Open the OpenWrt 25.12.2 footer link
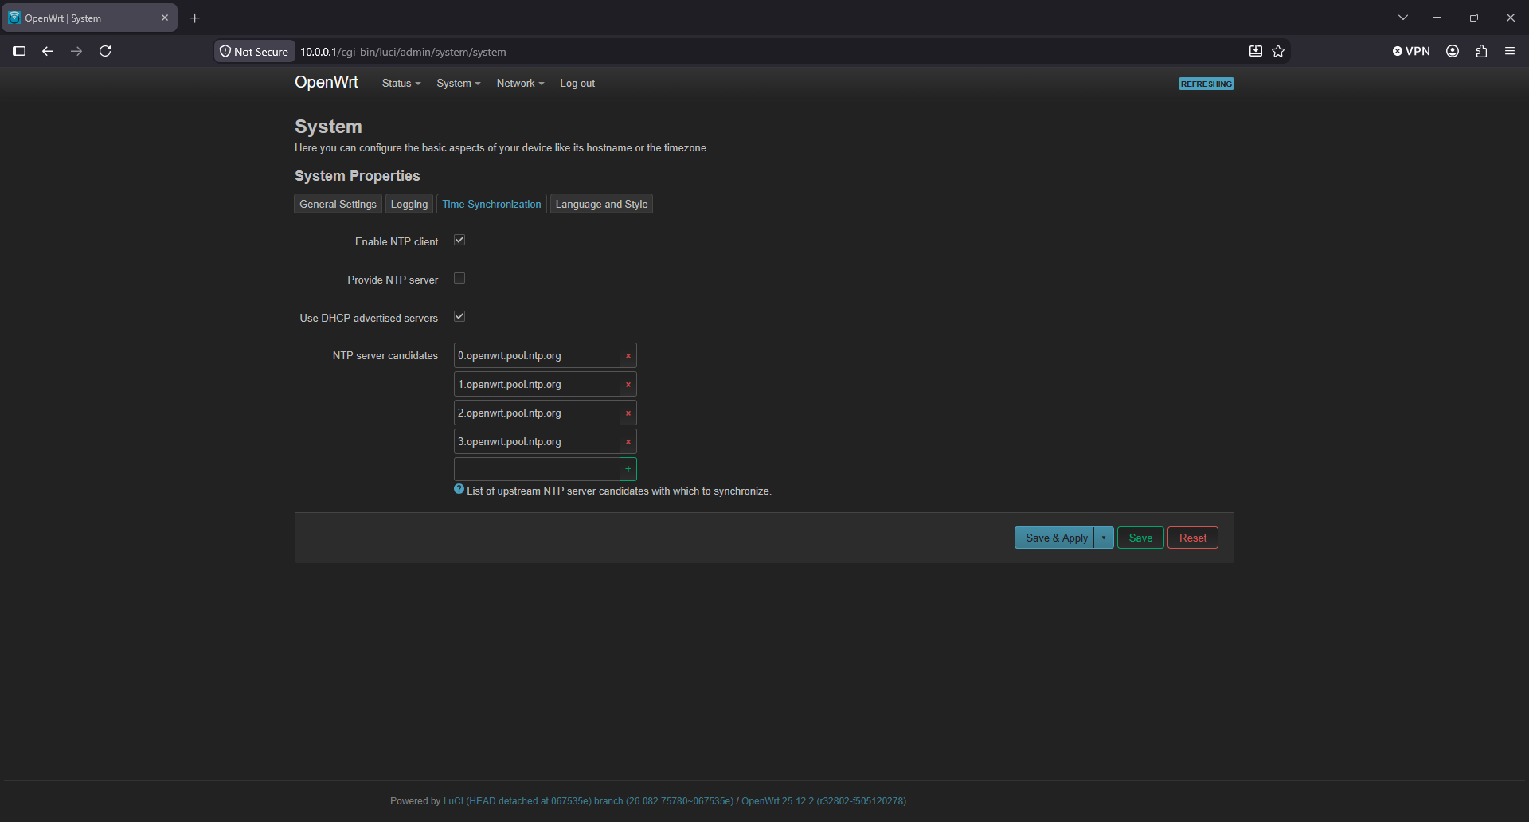 click(x=823, y=801)
